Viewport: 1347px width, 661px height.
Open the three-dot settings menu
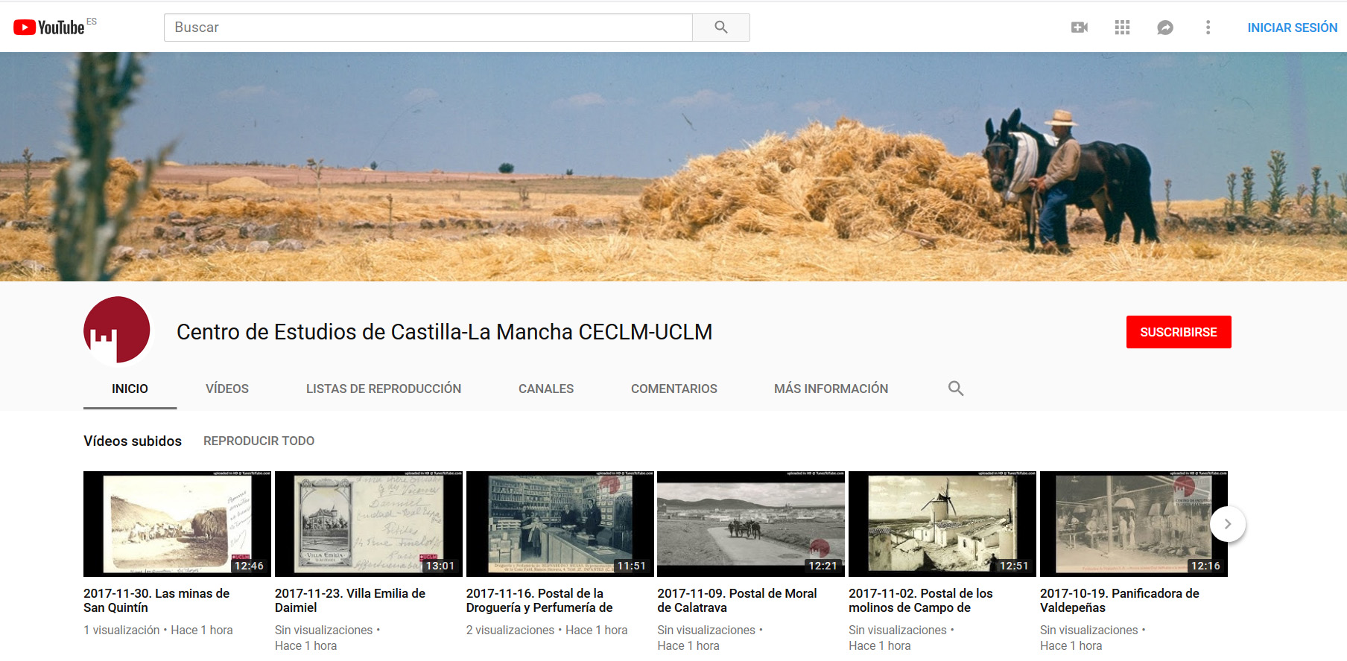point(1208,28)
